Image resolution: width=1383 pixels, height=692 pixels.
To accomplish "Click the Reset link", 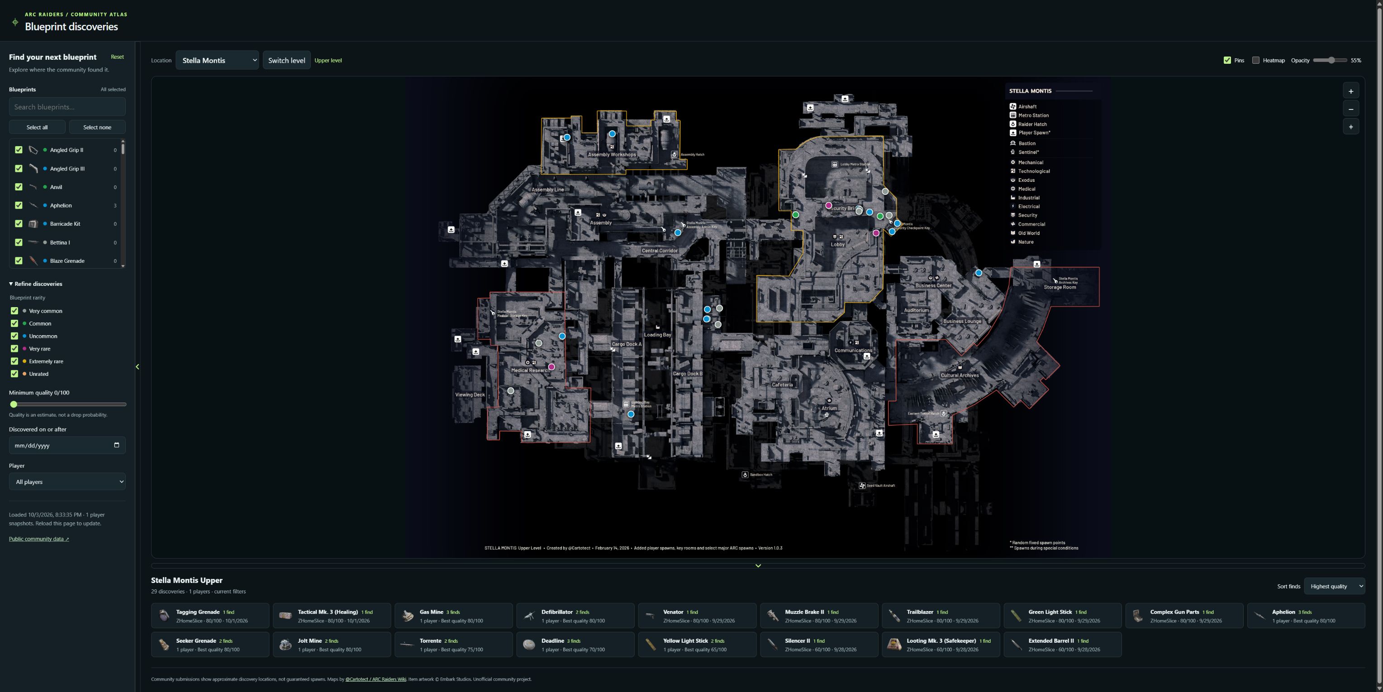I will tap(117, 57).
